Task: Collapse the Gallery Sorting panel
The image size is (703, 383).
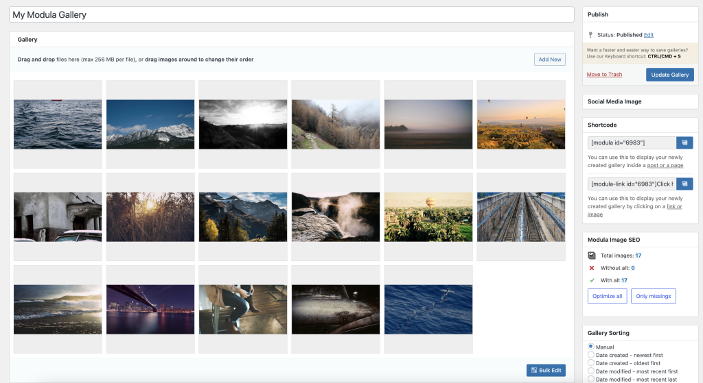Action: click(x=640, y=333)
